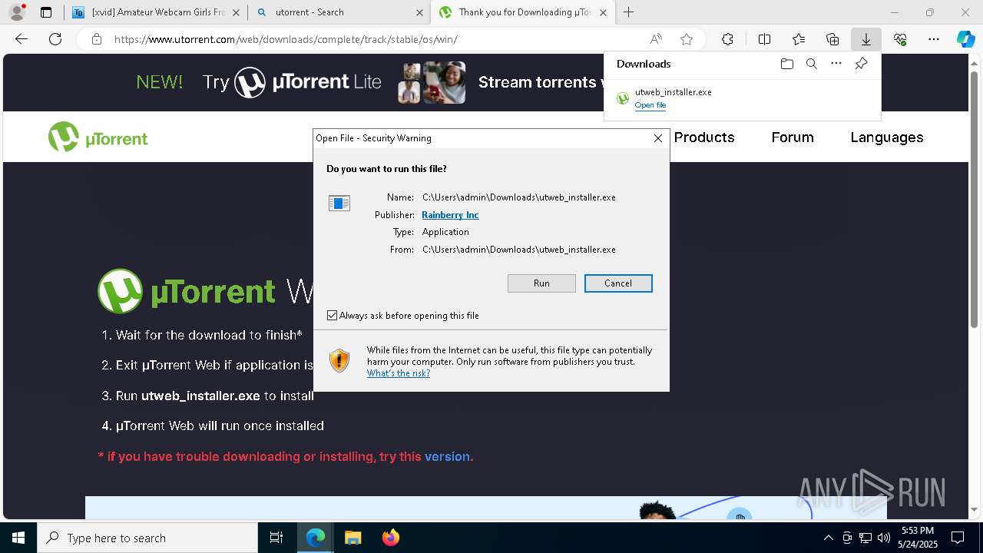983x553 pixels.
Task: Open downloads folder icon in Downloads panel
Action: [786, 64]
